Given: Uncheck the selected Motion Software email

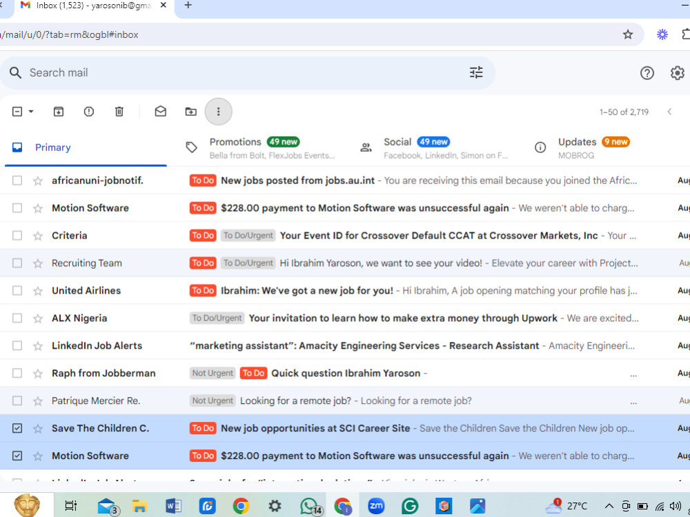Looking at the screenshot, I should [17, 456].
